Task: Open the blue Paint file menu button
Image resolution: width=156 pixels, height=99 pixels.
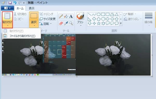Action: coord(8,8)
